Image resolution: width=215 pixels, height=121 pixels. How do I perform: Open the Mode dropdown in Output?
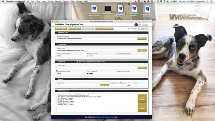coord(140,85)
